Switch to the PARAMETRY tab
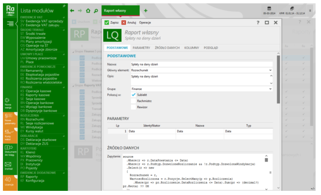 (141, 48)
